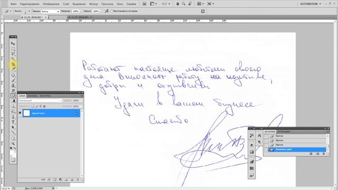This screenshot has width=338, height=190.
Task: Select the Path Selection arrow tool
Action: 13,128
